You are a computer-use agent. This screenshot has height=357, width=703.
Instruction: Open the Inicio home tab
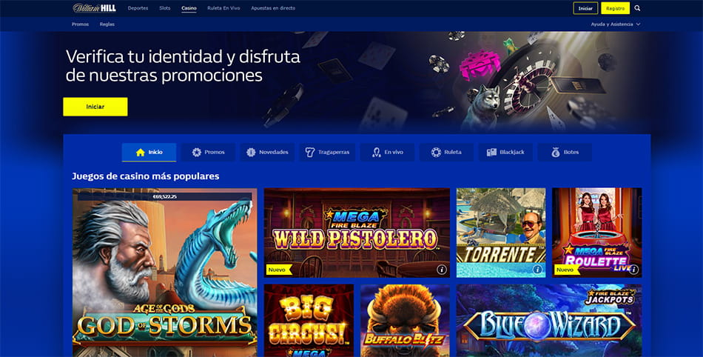(x=149, y=153)
